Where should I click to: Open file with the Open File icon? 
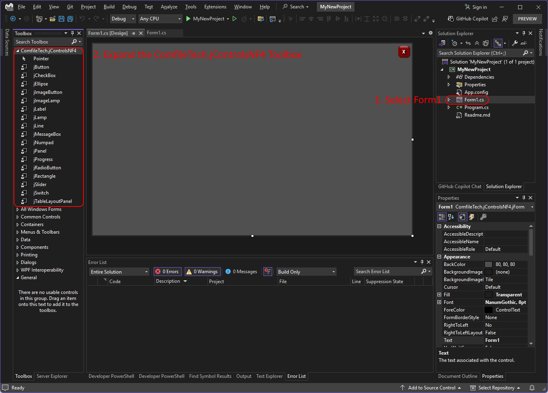52,19
